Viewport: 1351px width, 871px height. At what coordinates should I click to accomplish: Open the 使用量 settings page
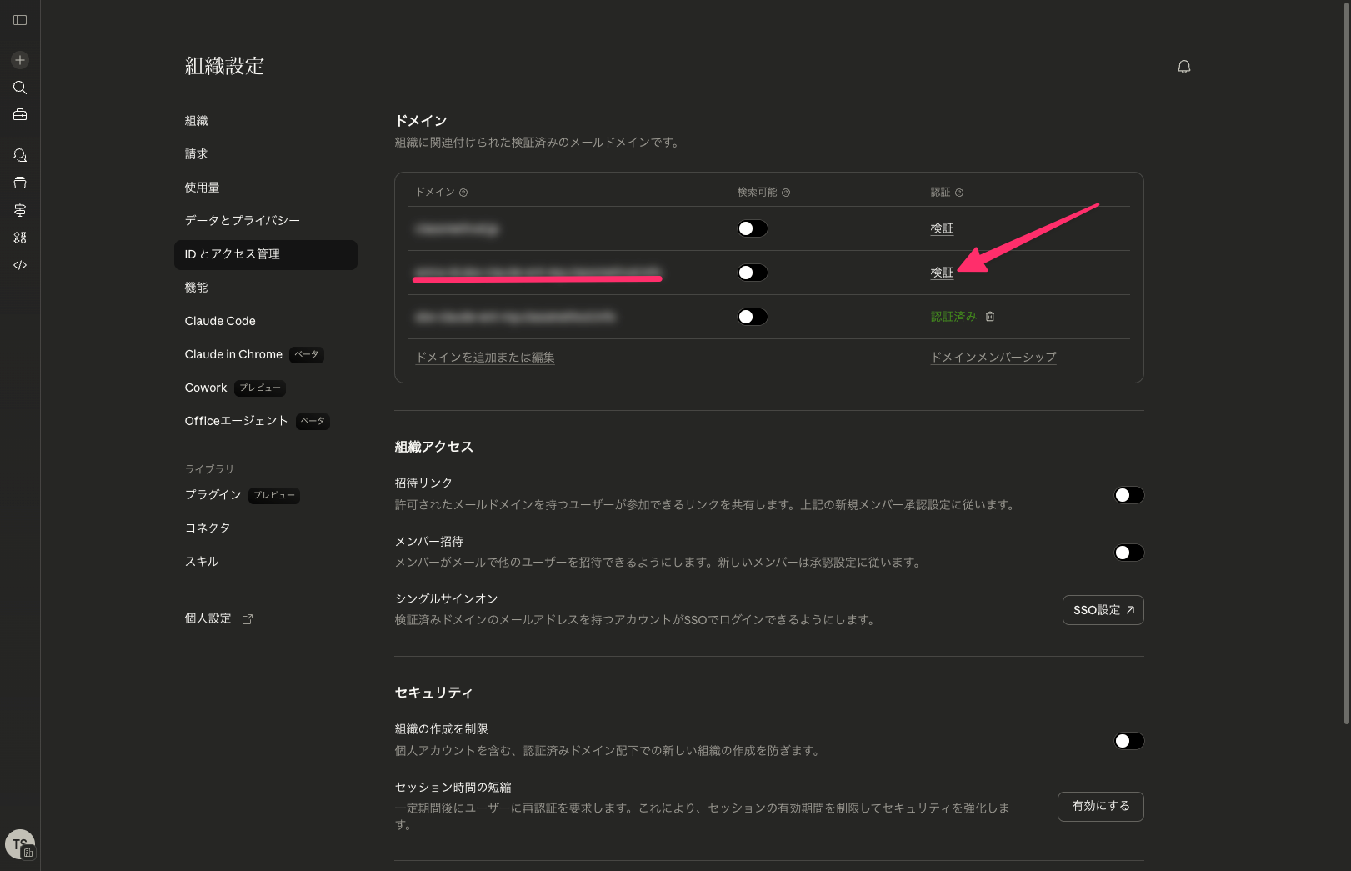tap(202, 188)
